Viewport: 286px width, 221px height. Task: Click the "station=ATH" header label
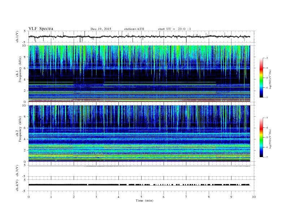click(134, 29)
